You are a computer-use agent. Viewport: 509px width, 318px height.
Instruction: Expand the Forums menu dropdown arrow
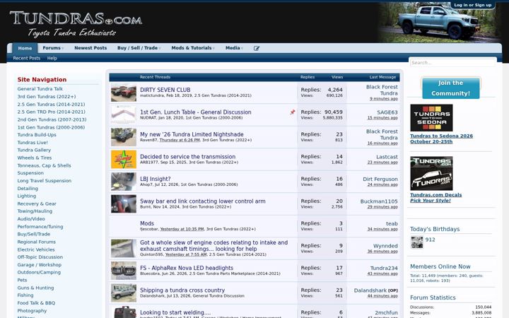coord(63,48)
